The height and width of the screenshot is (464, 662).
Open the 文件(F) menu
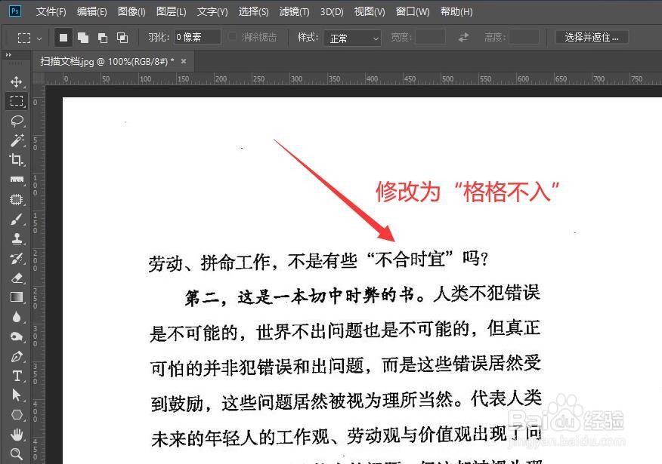click(x=51, y=12)
